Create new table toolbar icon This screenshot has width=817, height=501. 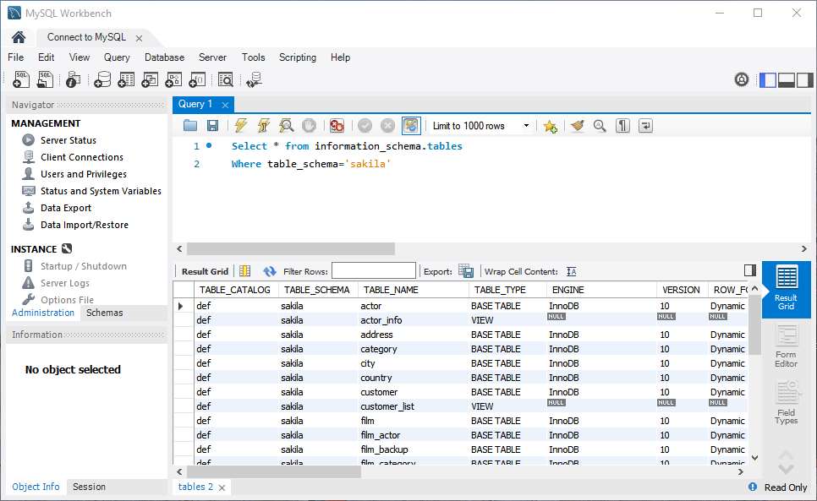point(126,79)
